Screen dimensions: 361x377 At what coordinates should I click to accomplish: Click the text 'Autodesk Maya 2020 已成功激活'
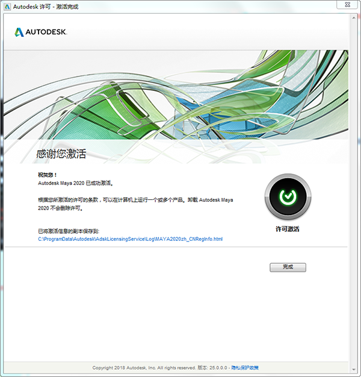tap(75, 183)
